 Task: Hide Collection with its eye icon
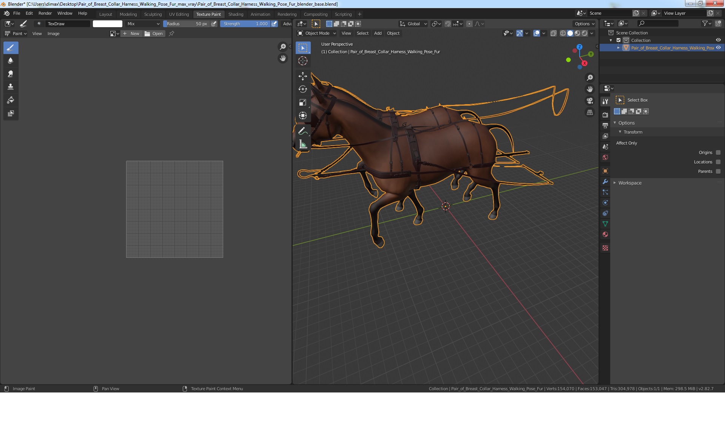[718, 40]
